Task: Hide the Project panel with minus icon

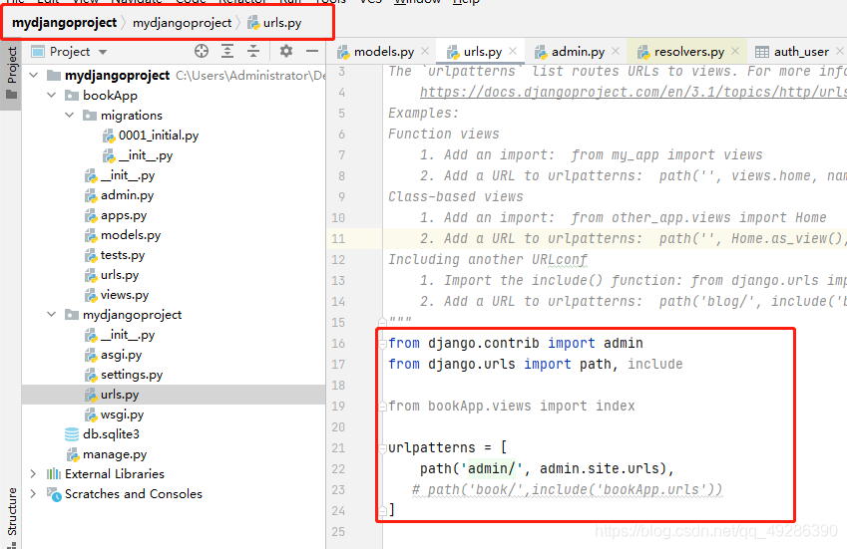Action: click(311, 51)
